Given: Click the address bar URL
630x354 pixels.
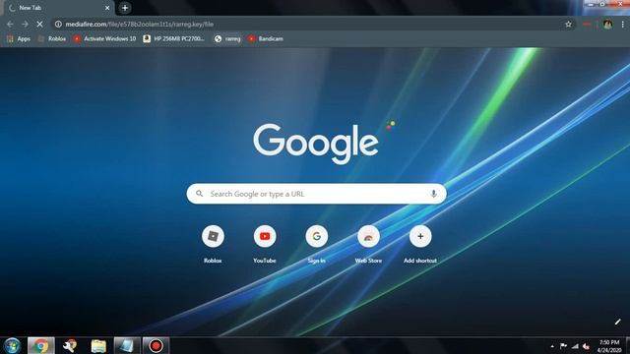Looking at the screenshot, I should point(140,24).
